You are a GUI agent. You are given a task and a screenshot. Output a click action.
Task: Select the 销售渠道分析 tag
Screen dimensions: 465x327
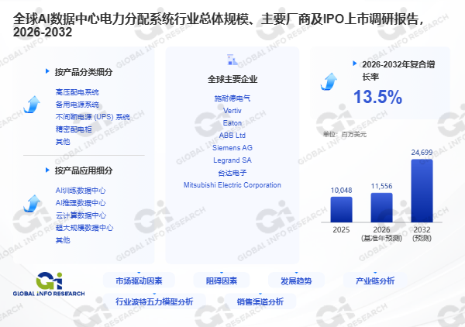tap(260, 301)
